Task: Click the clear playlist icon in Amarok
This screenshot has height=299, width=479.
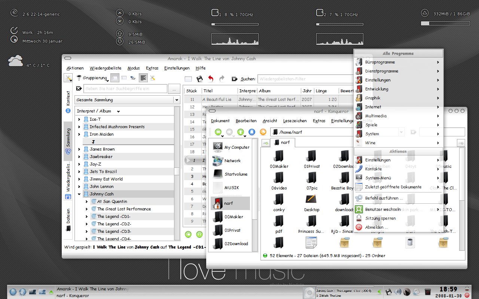Action: point(188,79)
